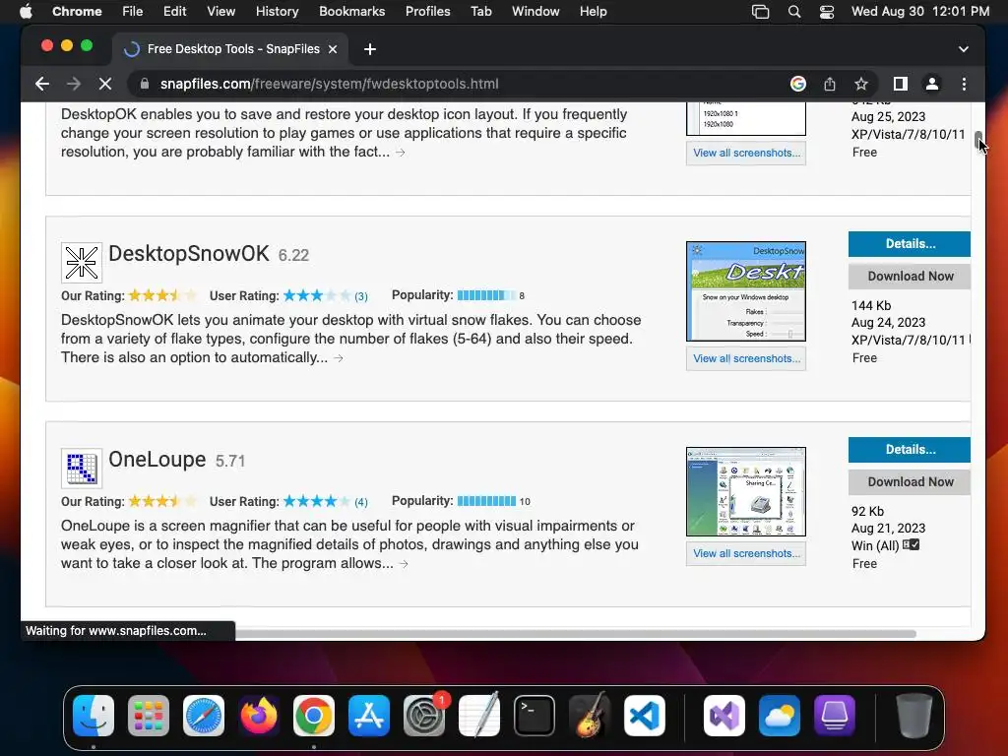Toggle the Chrome side panel icon
Image resolution: width=1008 pixels, height=756 pixels.
tap(900, 84)
